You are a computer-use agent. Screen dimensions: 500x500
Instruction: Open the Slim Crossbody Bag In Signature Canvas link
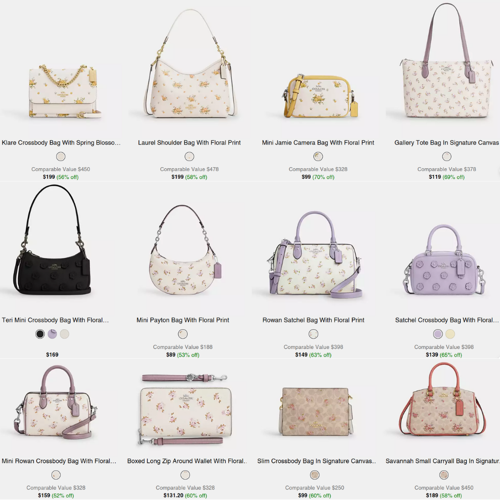tap(317, 461)
